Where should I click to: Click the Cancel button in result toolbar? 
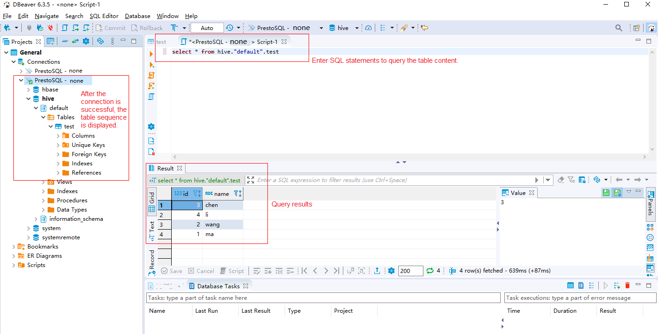coord(201,271)
